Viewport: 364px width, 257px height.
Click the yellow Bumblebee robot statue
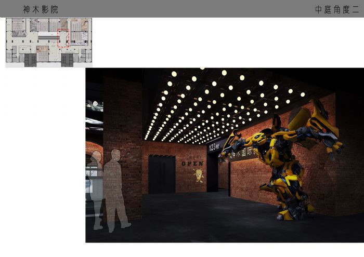pyautogui.click(x=283, y=161)
